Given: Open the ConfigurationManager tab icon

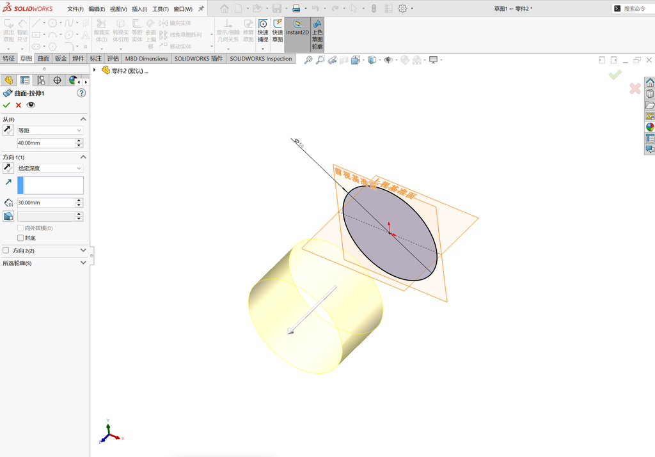Looking at the screenshot, I should point(41,80).
